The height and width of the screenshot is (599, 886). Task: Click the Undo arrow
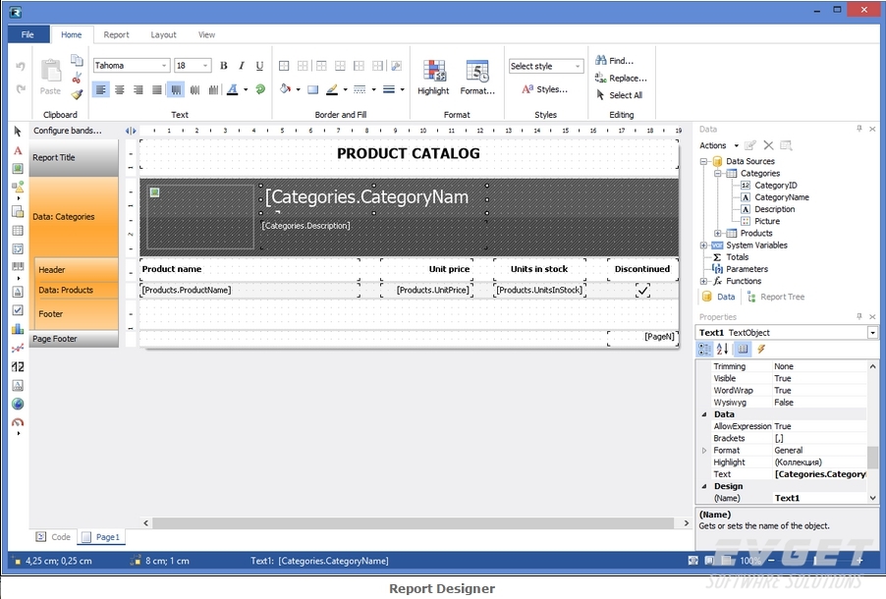click(x=21, y=66)
